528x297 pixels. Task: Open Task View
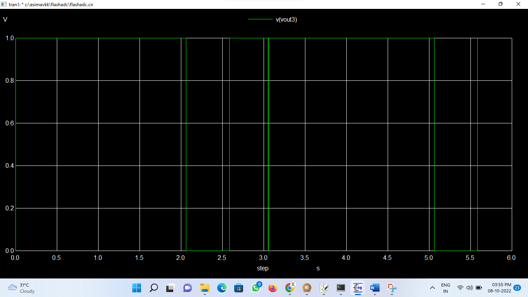point(170,288)
